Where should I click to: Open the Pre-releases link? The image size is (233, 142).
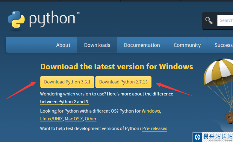[155, 128]
